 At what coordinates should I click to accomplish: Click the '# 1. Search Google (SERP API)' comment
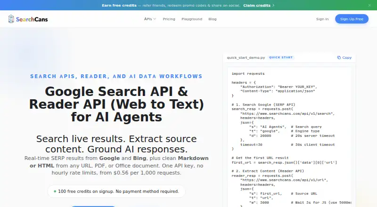[x=263, y=105]
